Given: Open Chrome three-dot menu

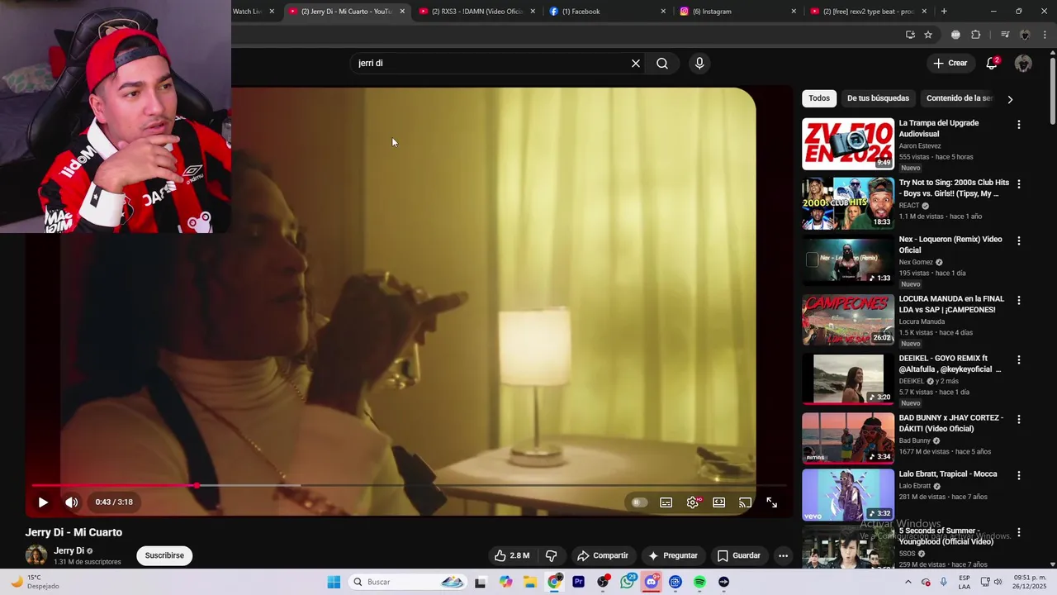Looking at the screenshot, I should coord(1045,35).
